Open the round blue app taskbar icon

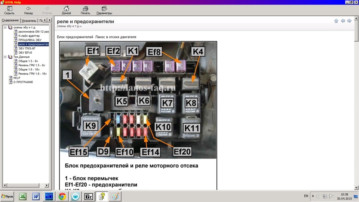pyautogui.click(x=75, y=196)
